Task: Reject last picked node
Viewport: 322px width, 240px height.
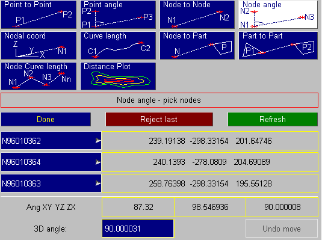Action: (x=159, y=119)
